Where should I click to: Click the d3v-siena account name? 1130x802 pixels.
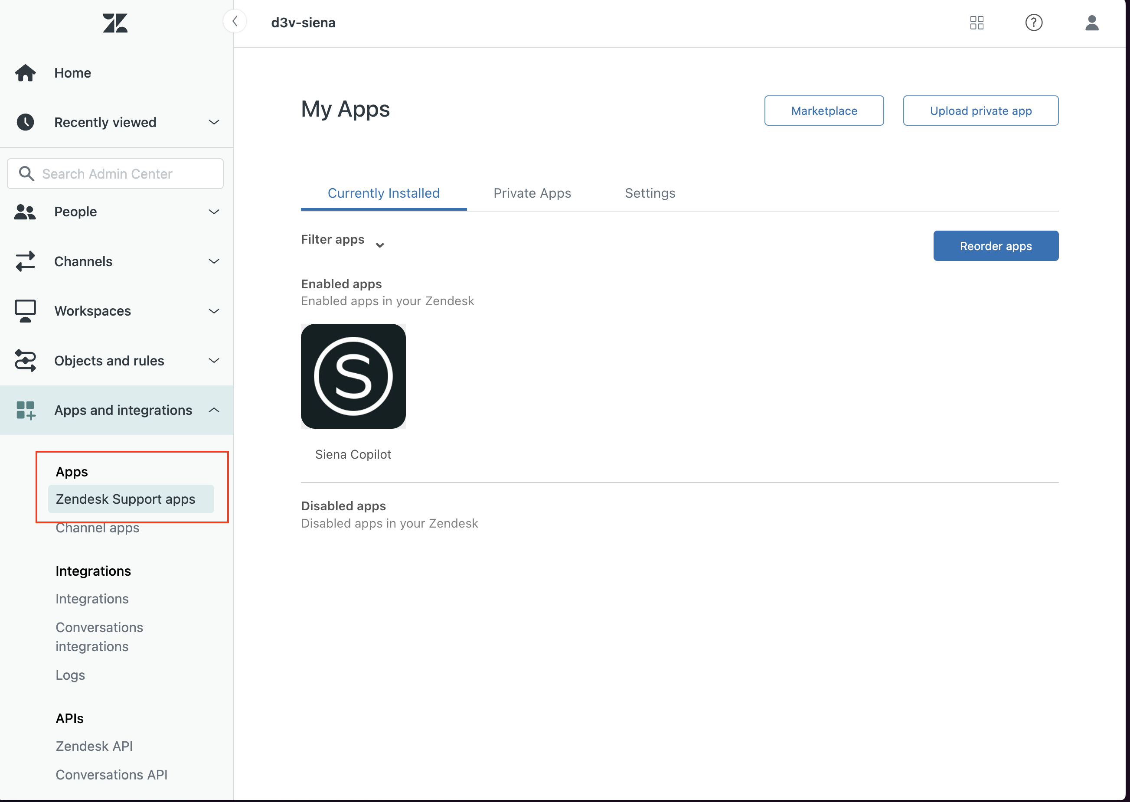point(303,23)
